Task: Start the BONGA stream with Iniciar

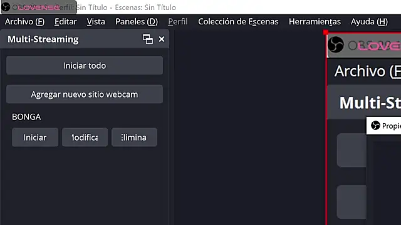Action: pyautogui.click(x=35, y=137)
